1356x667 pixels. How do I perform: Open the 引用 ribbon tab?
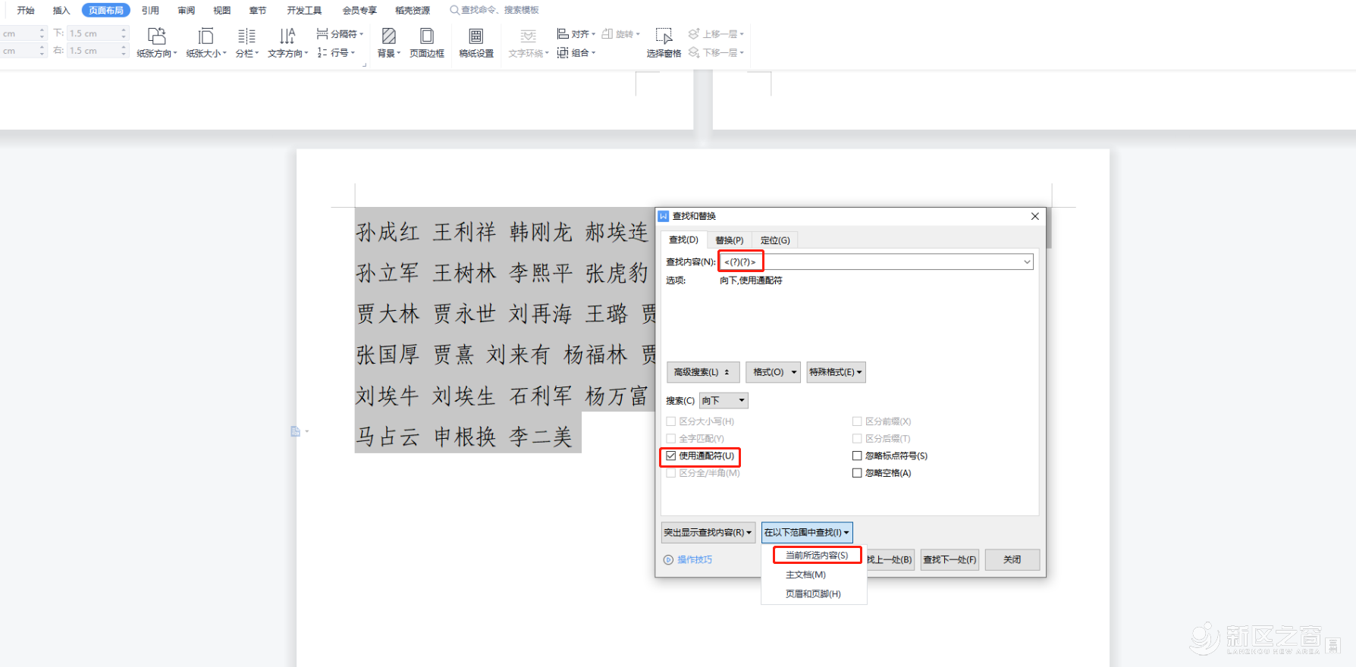coord(150,10)
